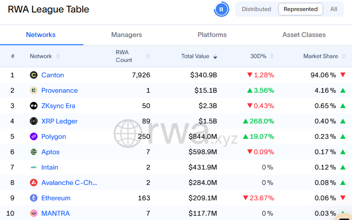
Task: Click Provenance's green market share up arrow
Action: (x=343, y=90)
